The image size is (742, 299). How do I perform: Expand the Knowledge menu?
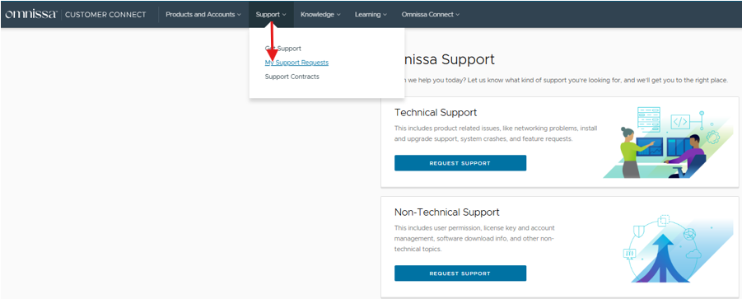pyautogui.click(x=320, y=14)
